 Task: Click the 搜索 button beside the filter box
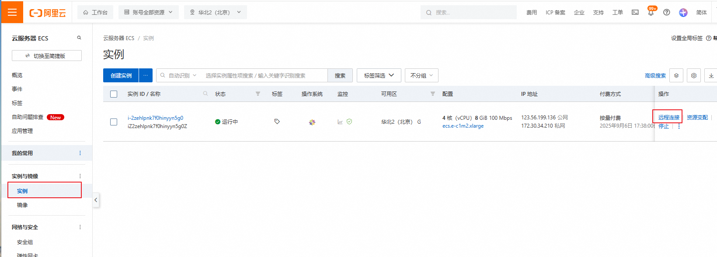tap(340, 75)
